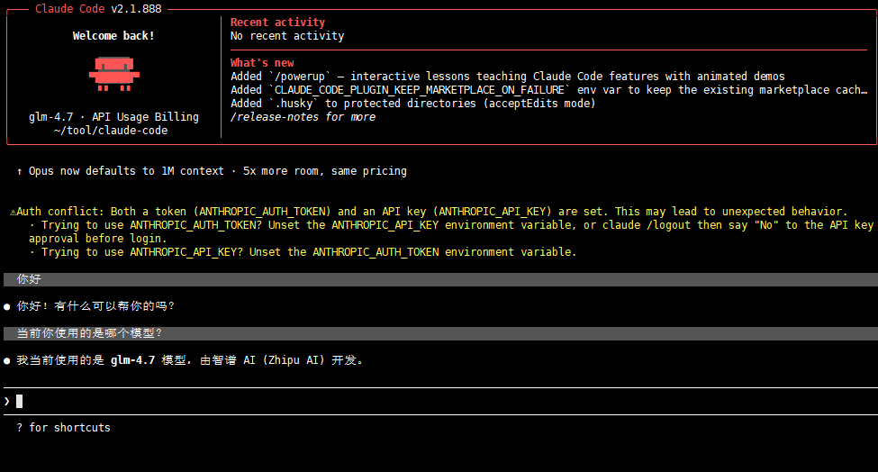Click the 'Welcome back!' heading
Screen dimensions: 878x472
(x=113, y=36)
